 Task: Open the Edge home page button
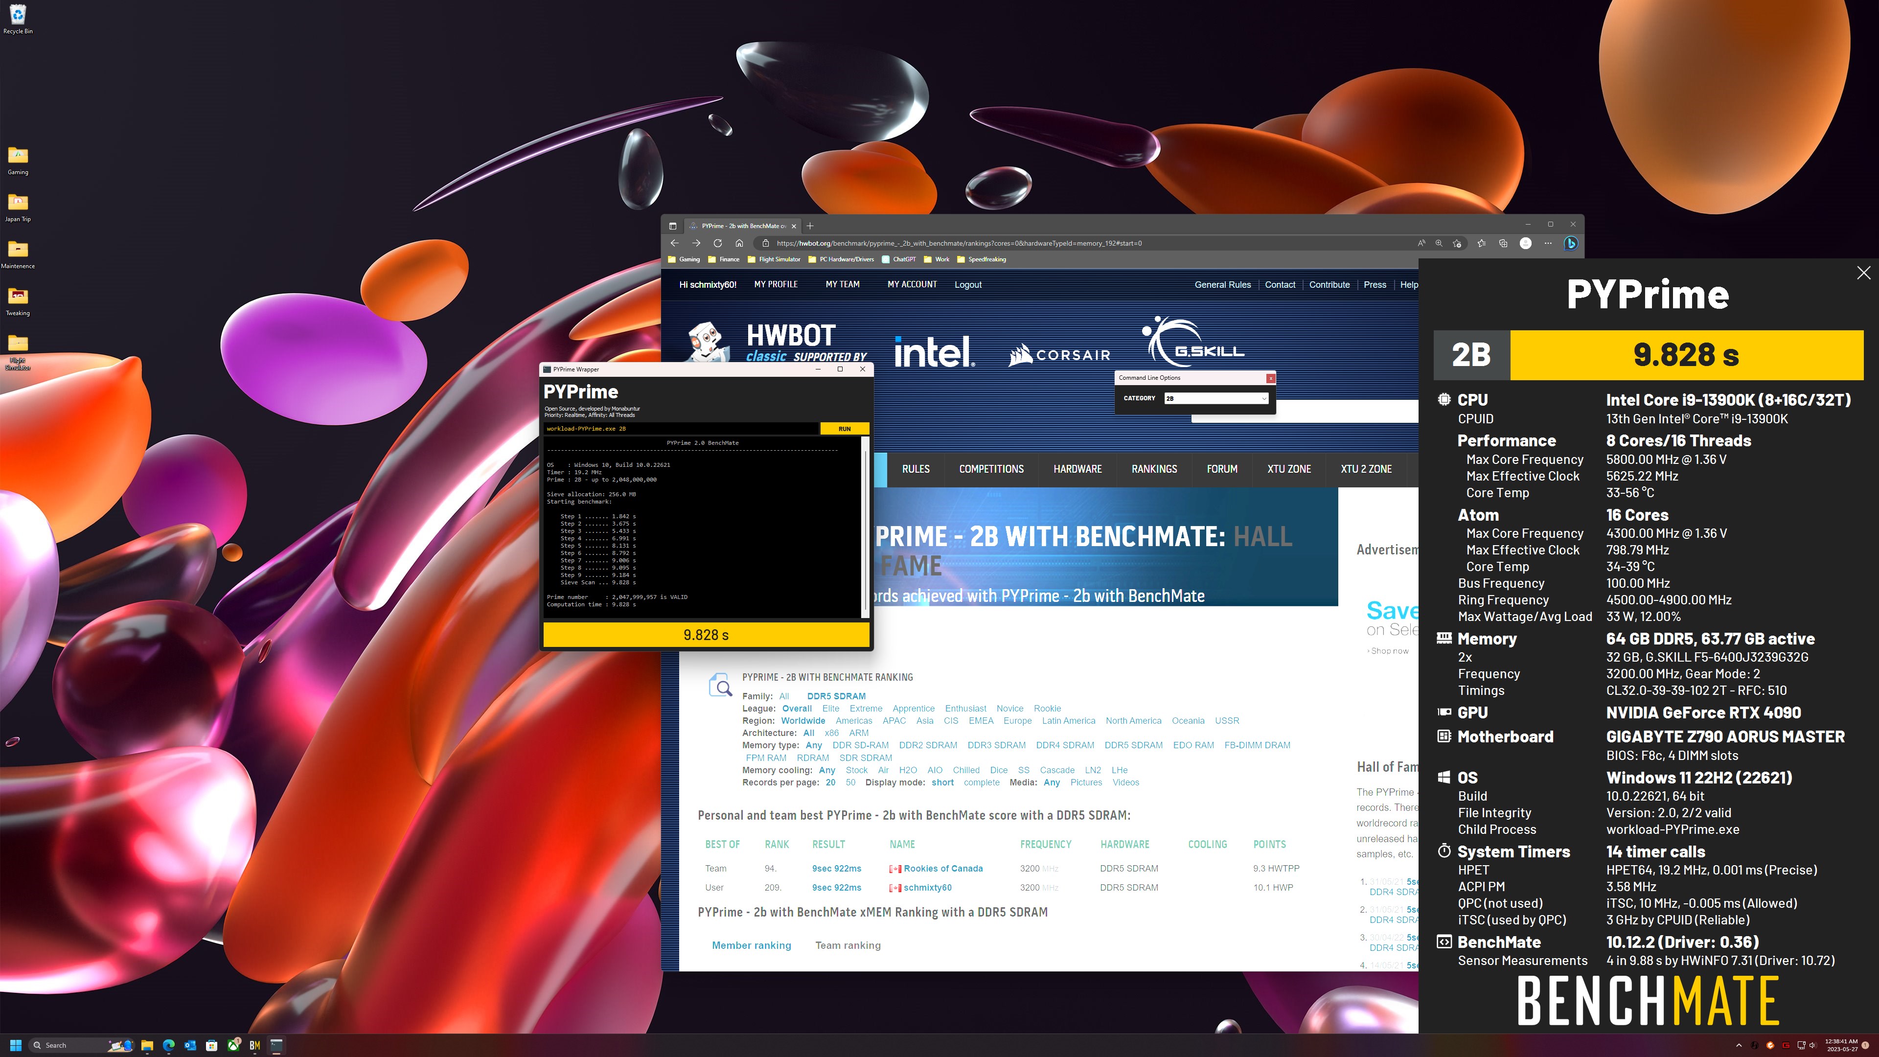(x=739, y=243)
